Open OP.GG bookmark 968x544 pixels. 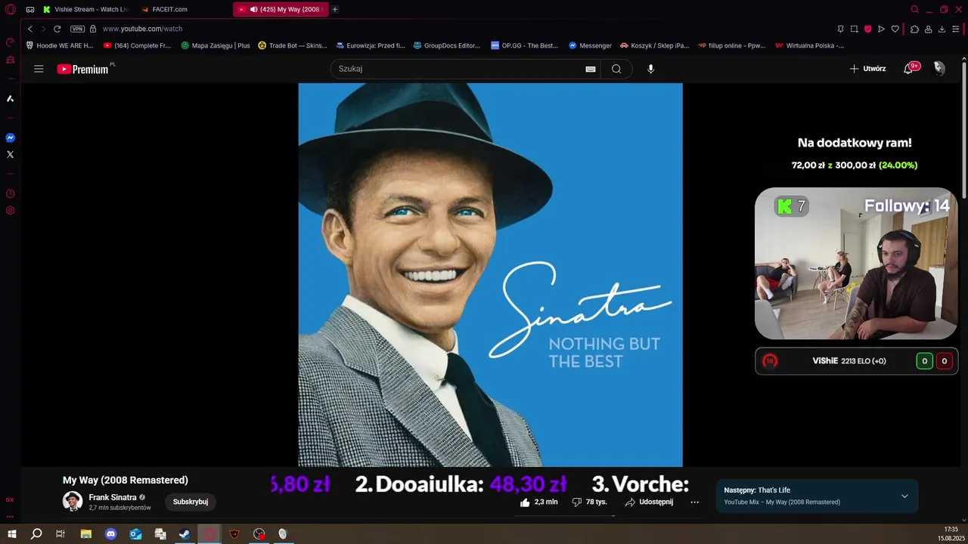(x=524, y=45)
